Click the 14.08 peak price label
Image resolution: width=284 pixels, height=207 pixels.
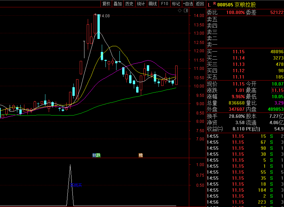pos(105,16)
